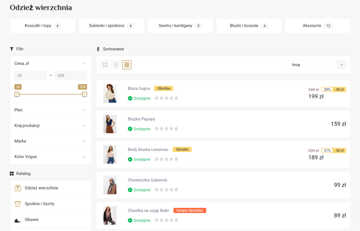Click the 89 zł price
360x231 pixels.
click(340, 216)
